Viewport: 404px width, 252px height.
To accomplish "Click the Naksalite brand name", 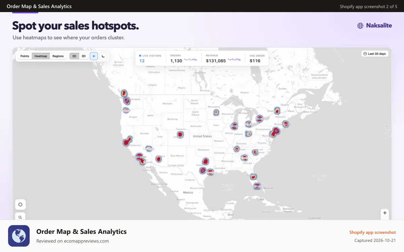I will tap(379, 26).
